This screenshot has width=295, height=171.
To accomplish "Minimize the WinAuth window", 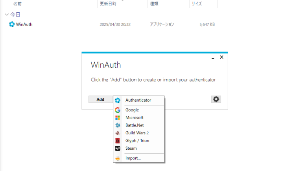I will tap(213, 58).
